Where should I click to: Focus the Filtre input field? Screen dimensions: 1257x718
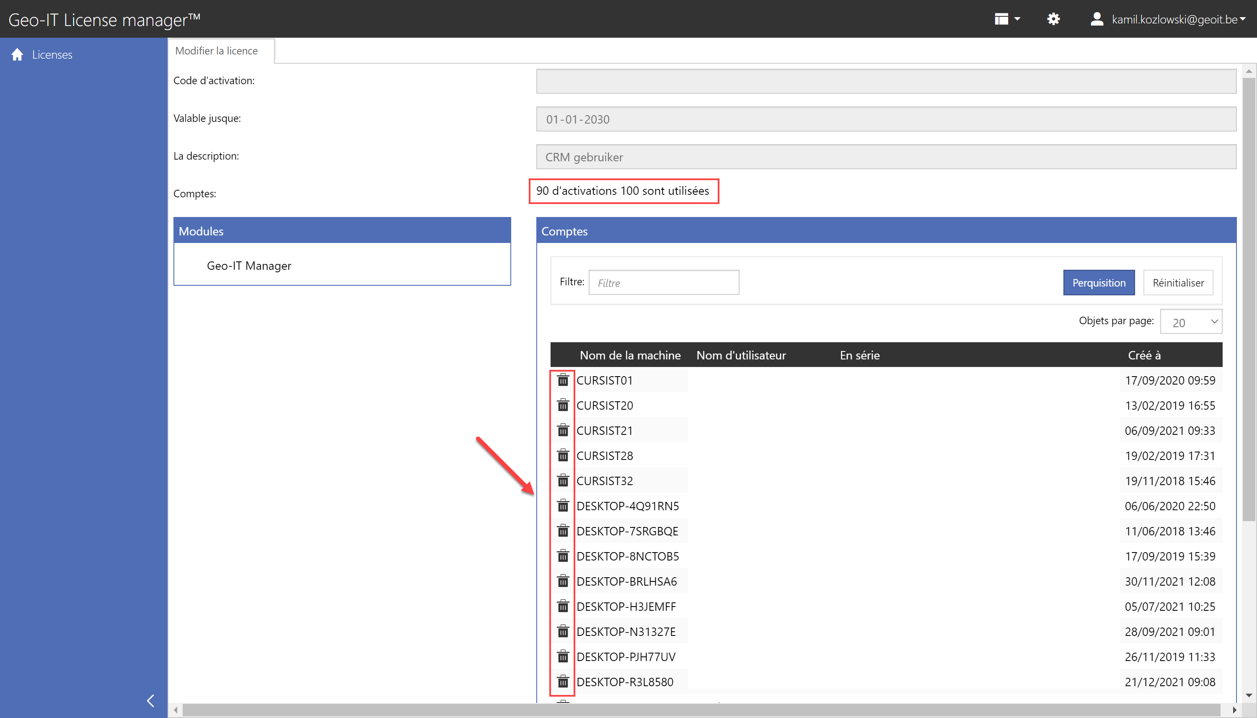click(663, 283)
